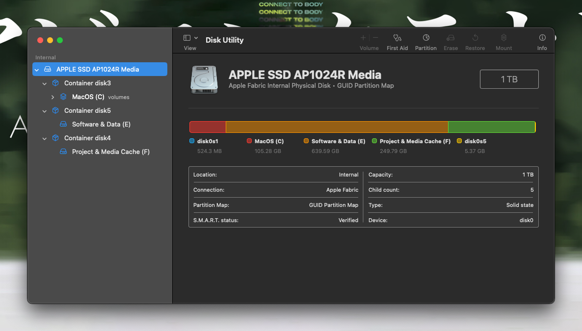Screen dimensions: 582x331
Task: Collapse Container disk5 in the sidebar
Action: (44, 110)
